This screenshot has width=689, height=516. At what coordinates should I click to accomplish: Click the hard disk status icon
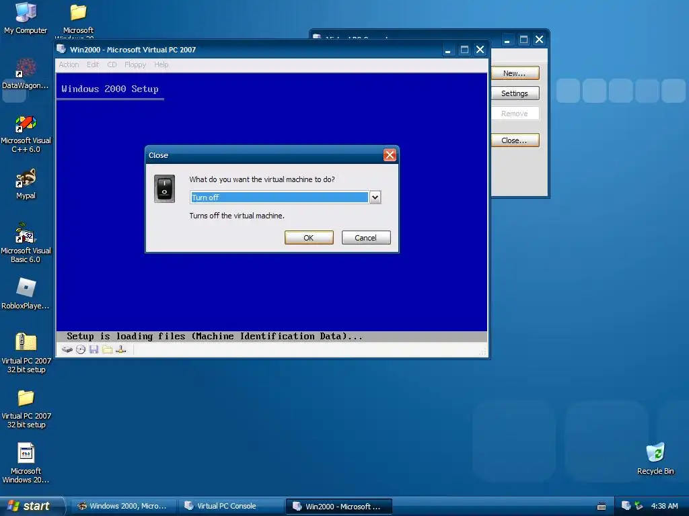(67, 349)
